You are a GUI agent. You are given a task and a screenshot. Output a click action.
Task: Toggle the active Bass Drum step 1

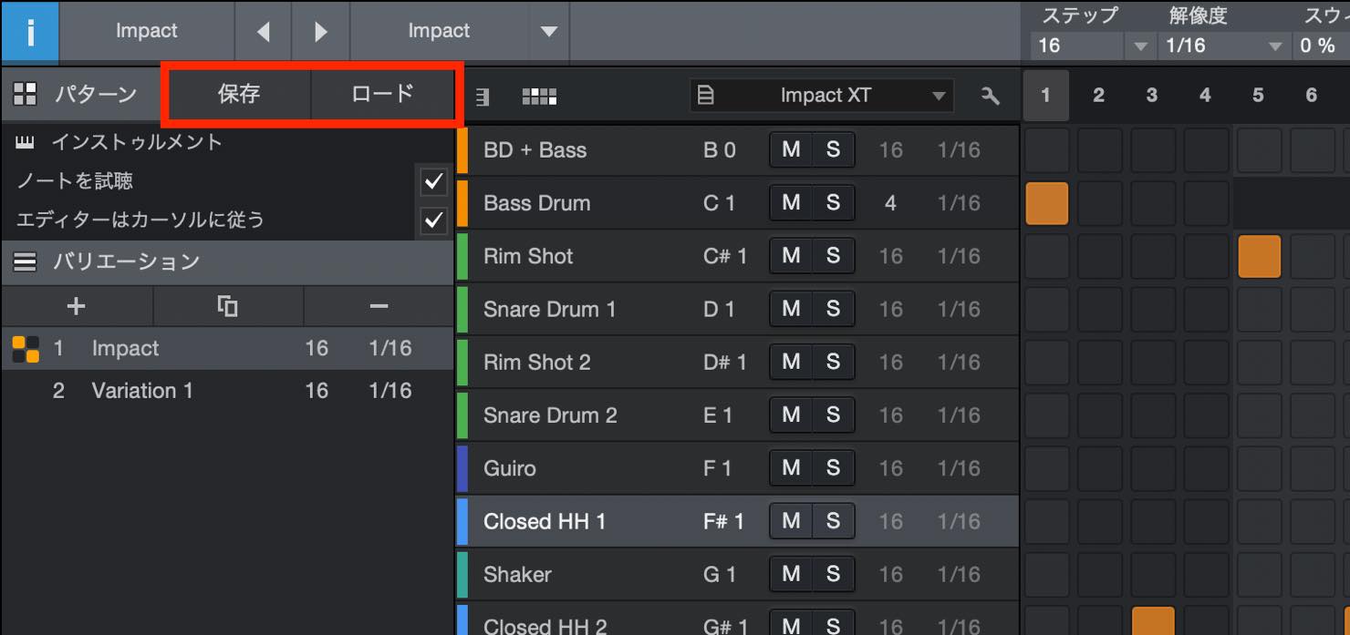coord(1046,203)
